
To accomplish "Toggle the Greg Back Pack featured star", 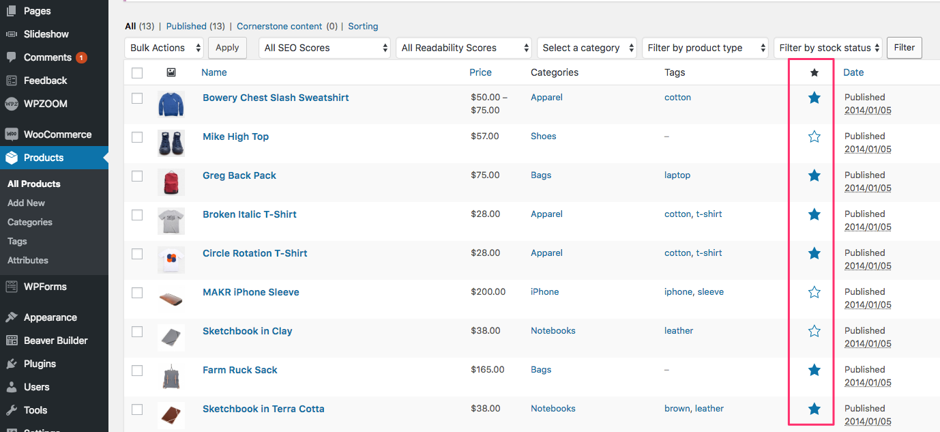I will (x=814, y=175).
